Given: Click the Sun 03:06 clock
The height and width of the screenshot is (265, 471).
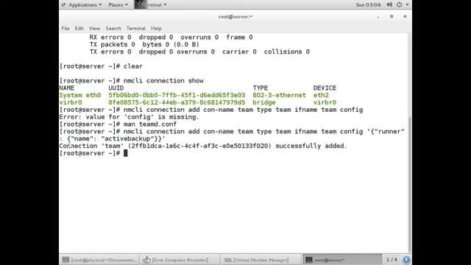Looking at the screenshot, I should [x=368, y=5].
